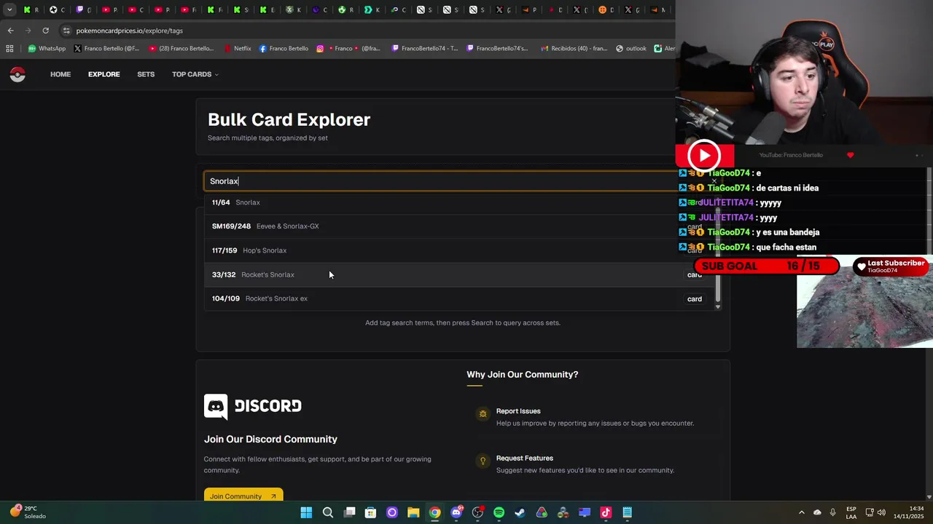The height and width of the screenshot is (524, 933).
Task: Open Steam from taskbar
Action: tap(520, 512)
